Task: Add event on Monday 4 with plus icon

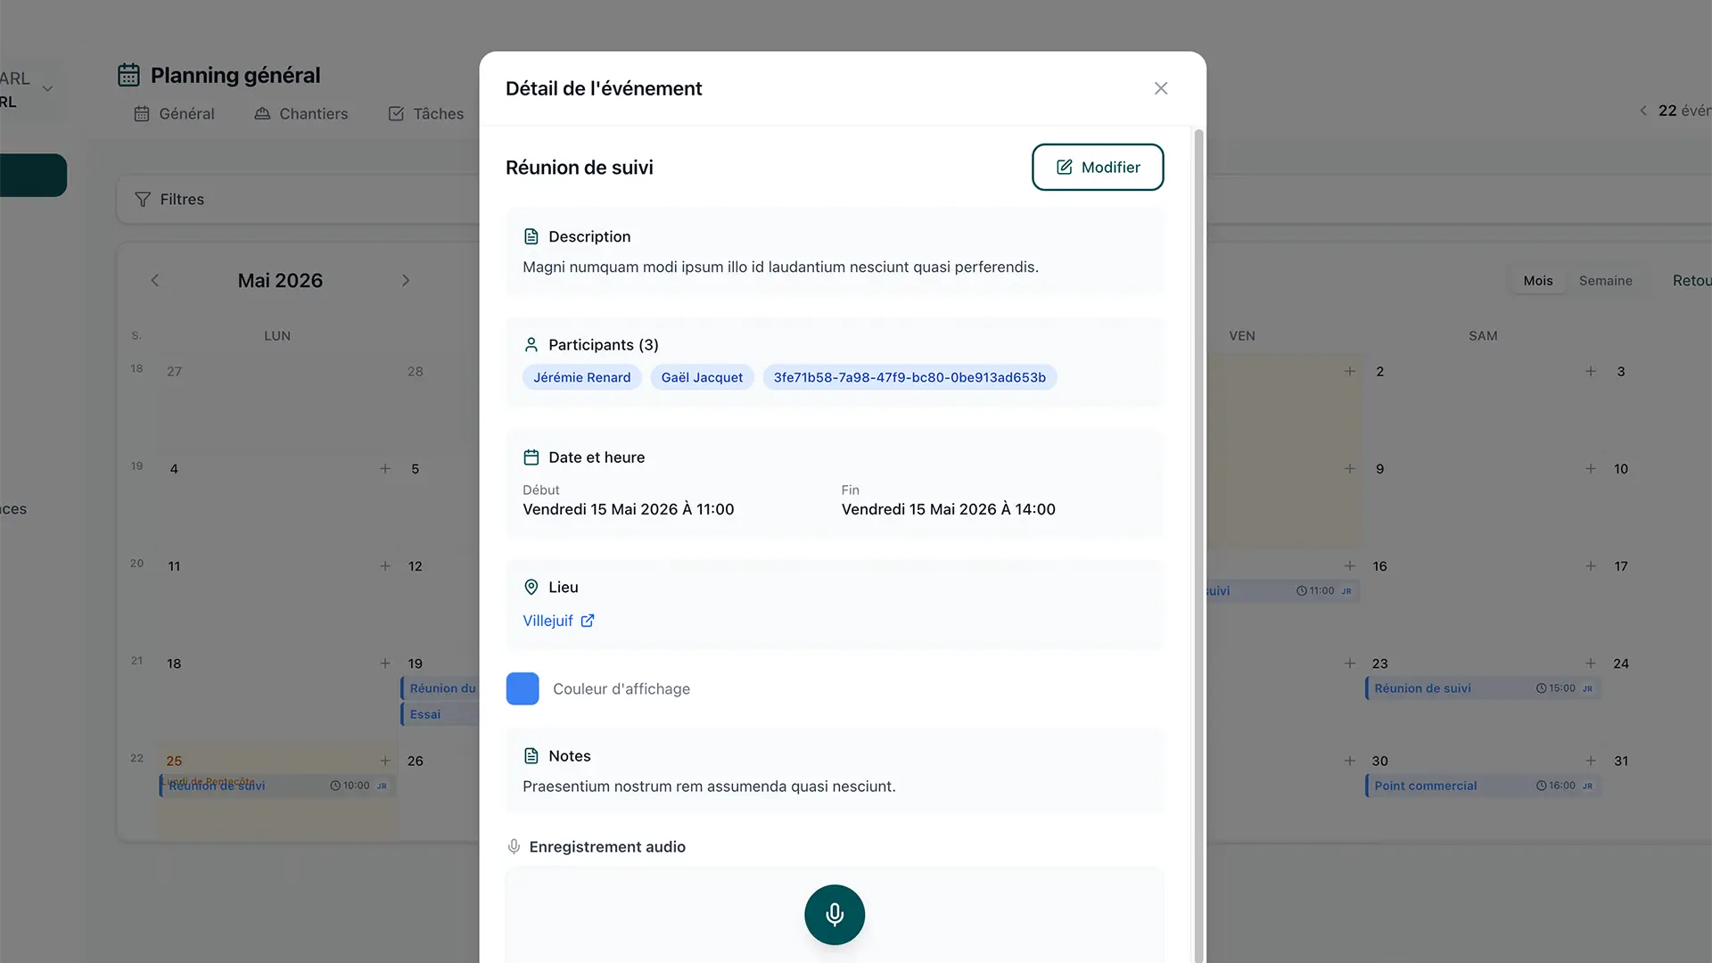Action: (385, 468)
